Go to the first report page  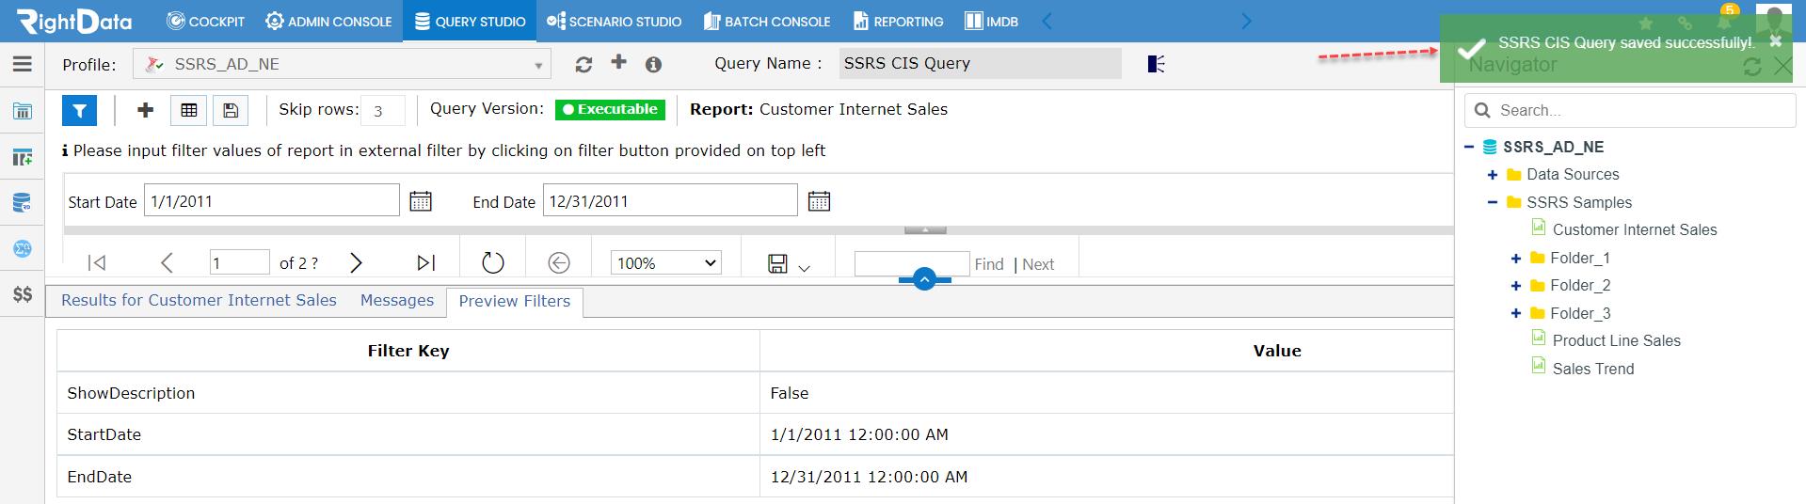click(96, 263)
